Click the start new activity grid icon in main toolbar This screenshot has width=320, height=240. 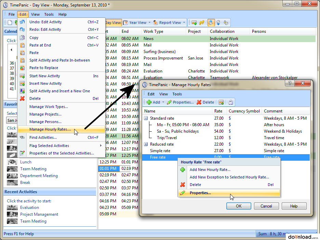pos(194,23)
